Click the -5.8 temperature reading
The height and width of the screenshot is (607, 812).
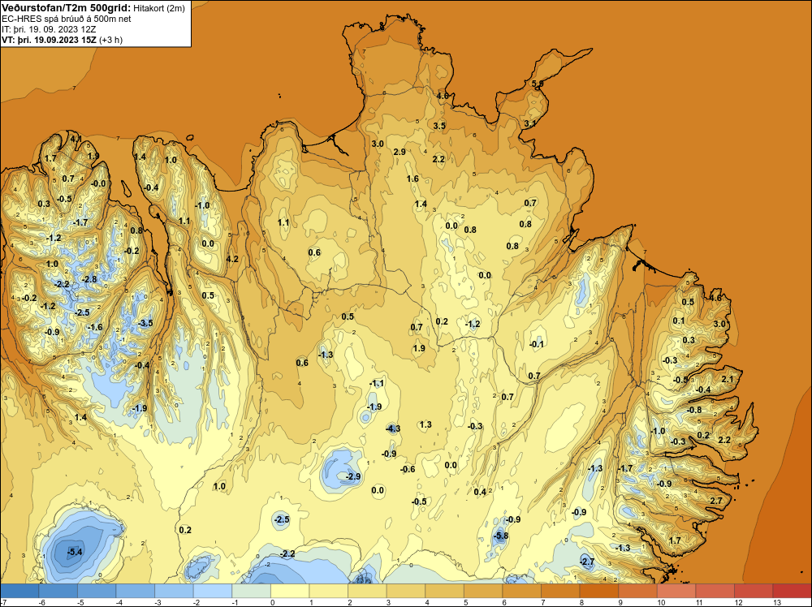pos(501,536)
